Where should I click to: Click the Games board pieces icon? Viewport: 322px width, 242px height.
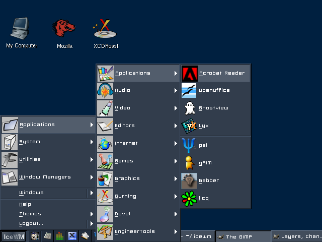pyautogui.click(x=105, y=161)
